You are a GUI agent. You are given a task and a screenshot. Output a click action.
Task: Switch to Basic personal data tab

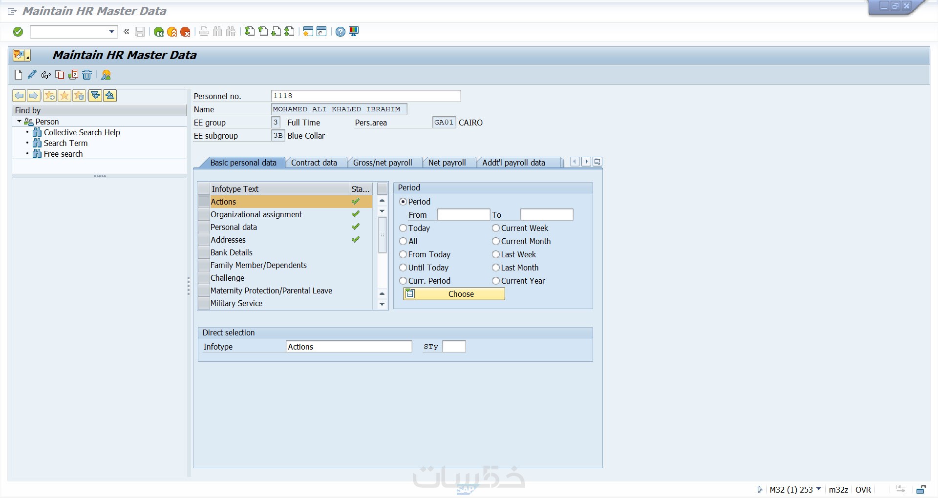coord(243,163)
